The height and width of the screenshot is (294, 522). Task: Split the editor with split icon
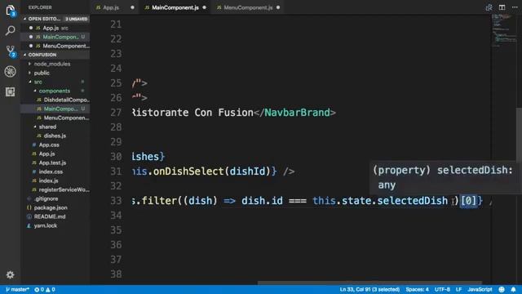pyautogui.click(x=502, y=7)
